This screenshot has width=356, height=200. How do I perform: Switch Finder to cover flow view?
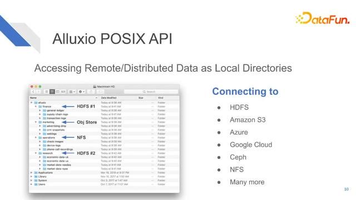pos(63,92)
